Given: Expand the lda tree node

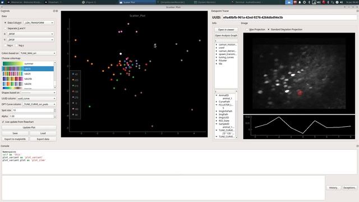Looking at the screenshot, I should pyautogui.click(x=217, y=63).
